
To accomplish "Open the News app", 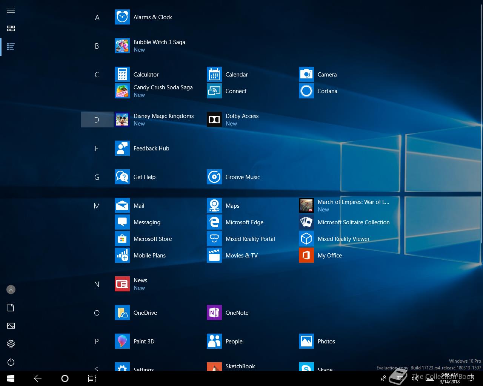I will pos(159,284).
